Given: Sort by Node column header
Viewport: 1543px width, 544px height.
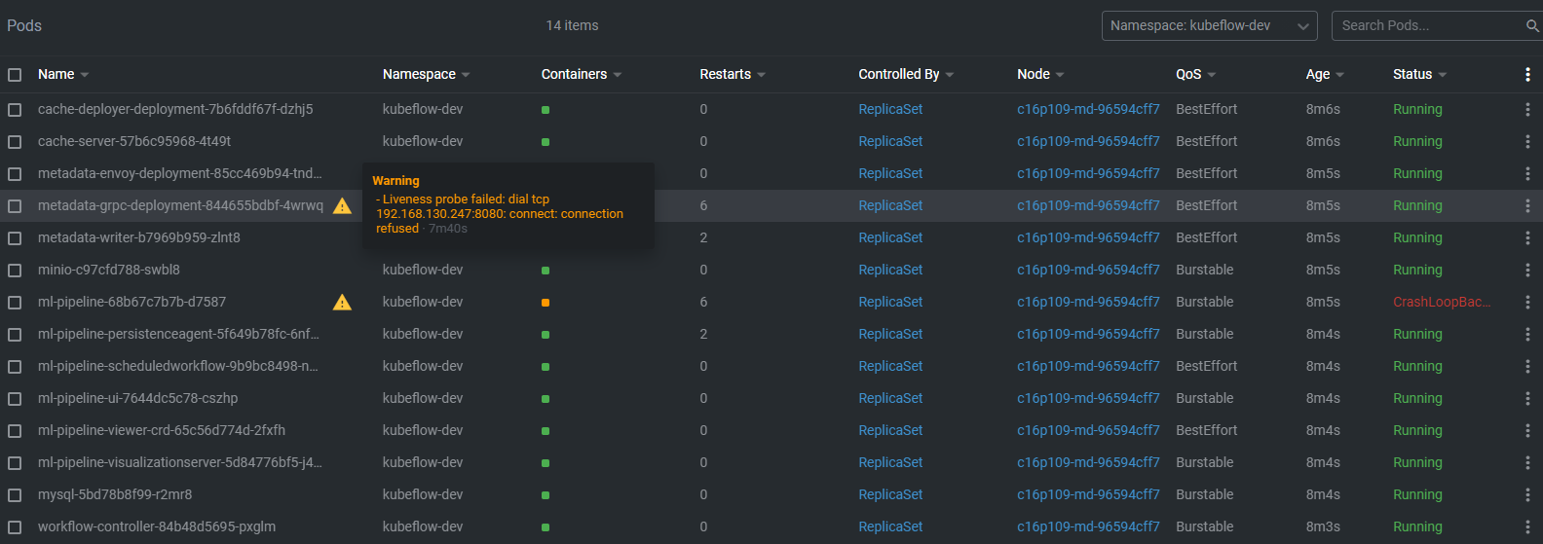Looking at the screenshot, I should tap(1040, 74).
